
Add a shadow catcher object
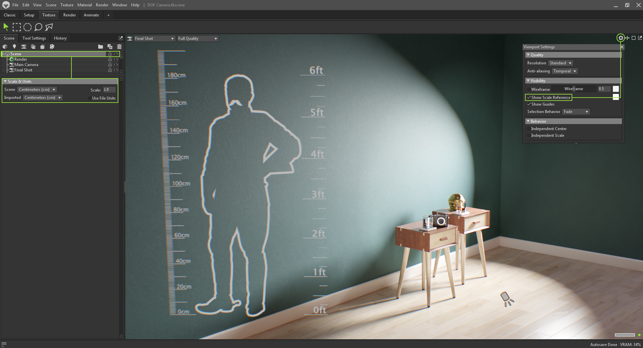point(43,47)
